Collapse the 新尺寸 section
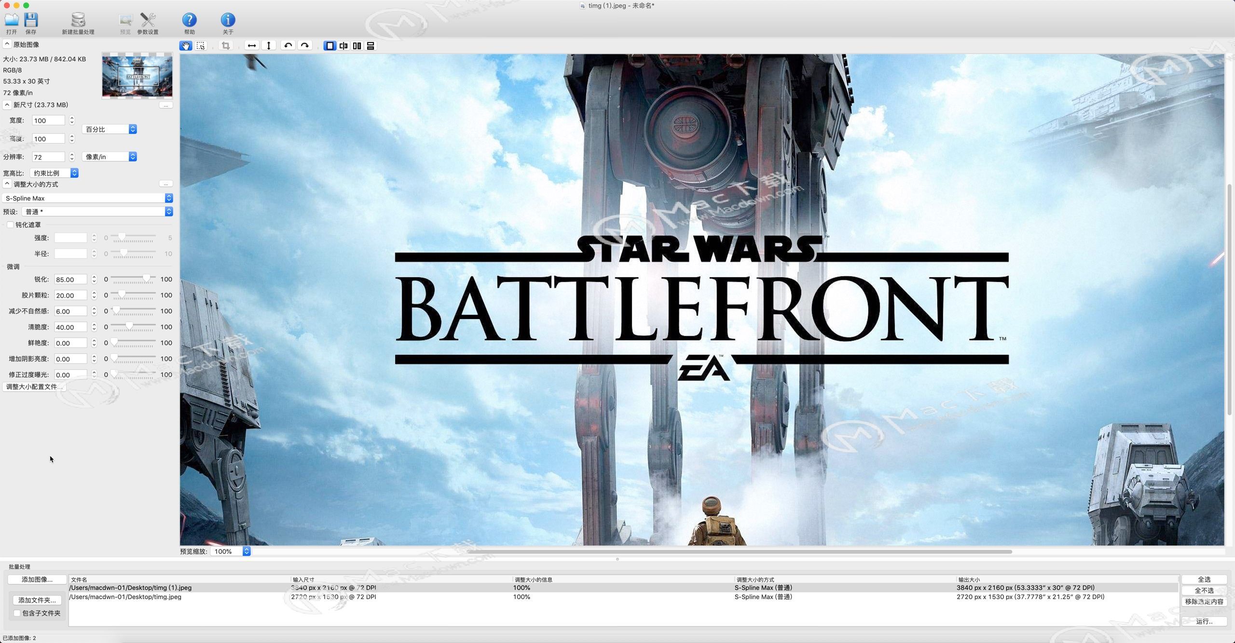The height and width of the screenshot is (643, 1235). tap(7, 105)
